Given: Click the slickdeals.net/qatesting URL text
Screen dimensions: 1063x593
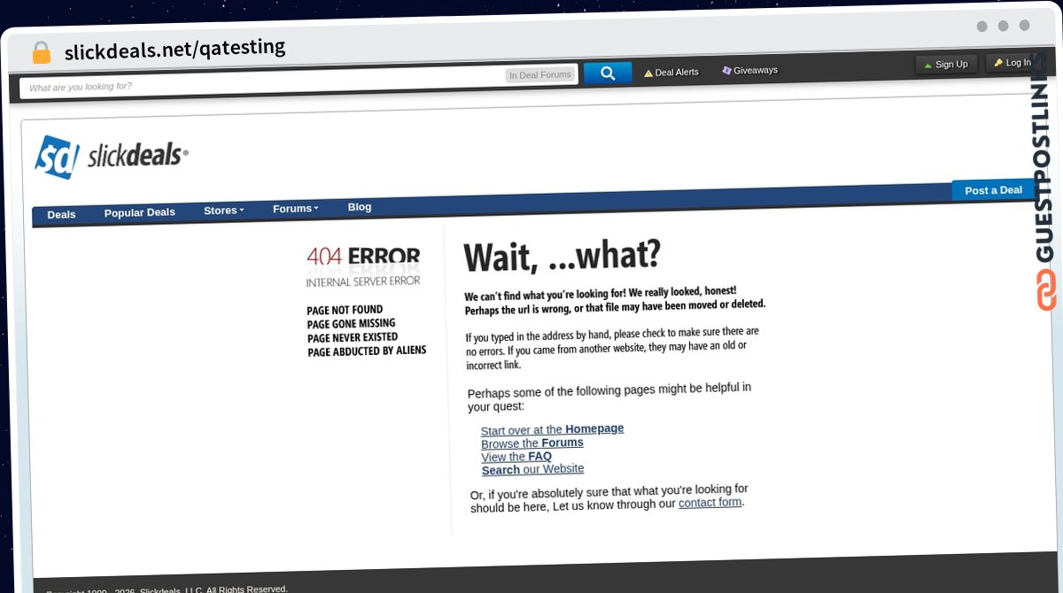Looking at the screenshot, I should [175, 49].
